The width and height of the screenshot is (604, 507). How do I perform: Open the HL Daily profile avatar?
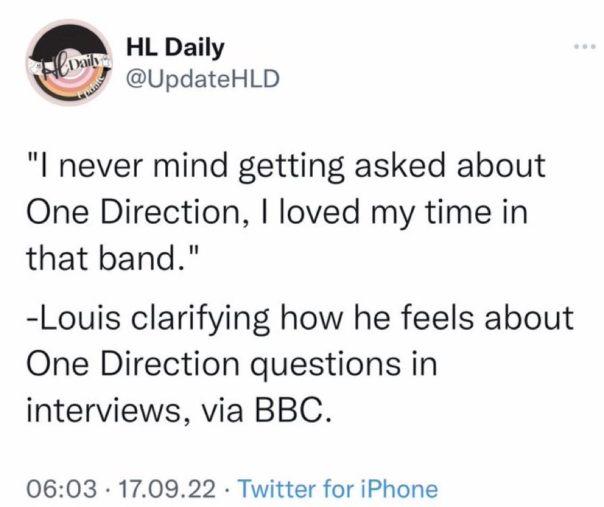click(x=69, y=63)
